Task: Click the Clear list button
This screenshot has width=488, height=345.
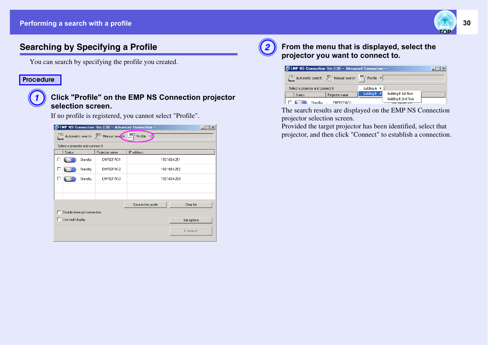Action: coord(191,205)
